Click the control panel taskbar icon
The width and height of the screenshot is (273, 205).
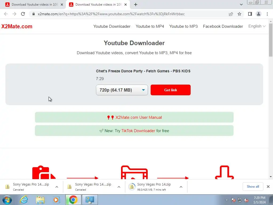coord(90,200)
